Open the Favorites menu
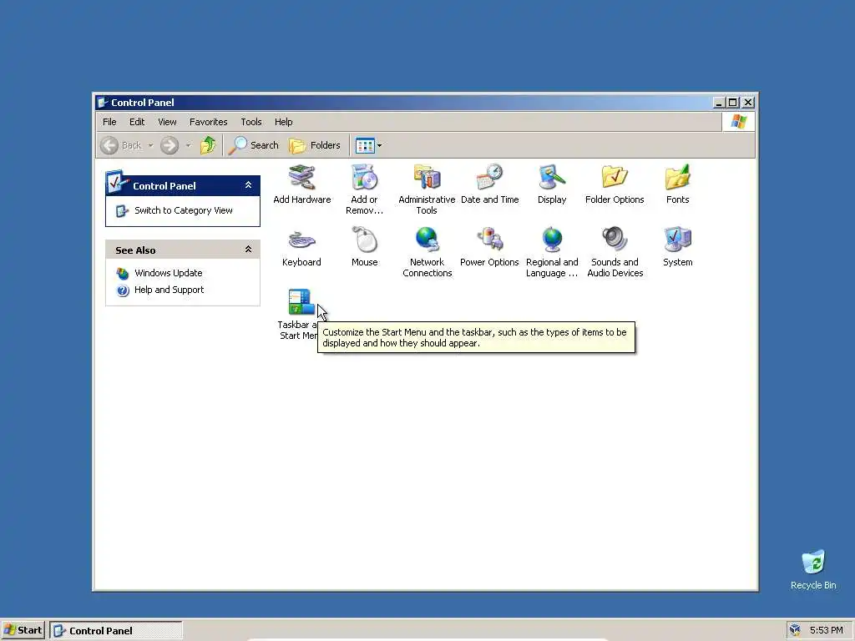This screenshot has height=641, width=855. tap(208, 122)
